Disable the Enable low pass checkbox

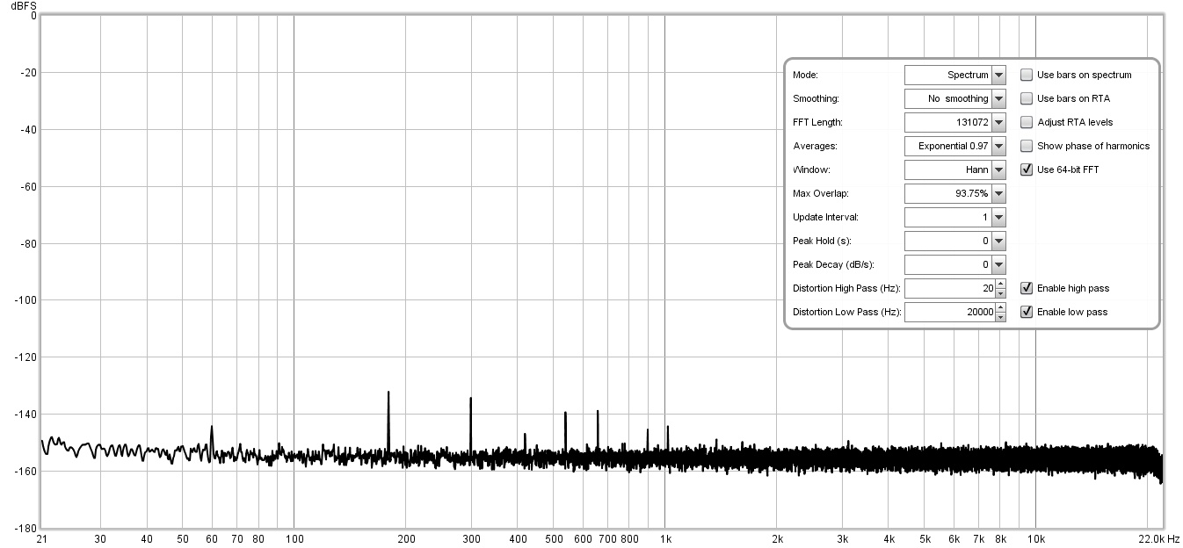[1026, 312]
